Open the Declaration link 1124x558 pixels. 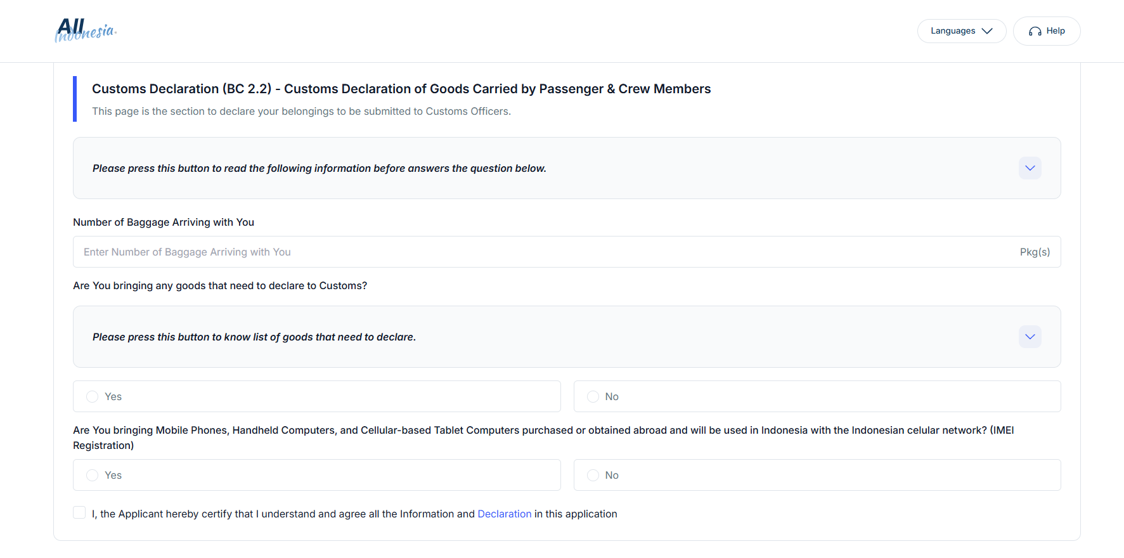(504, 514)
